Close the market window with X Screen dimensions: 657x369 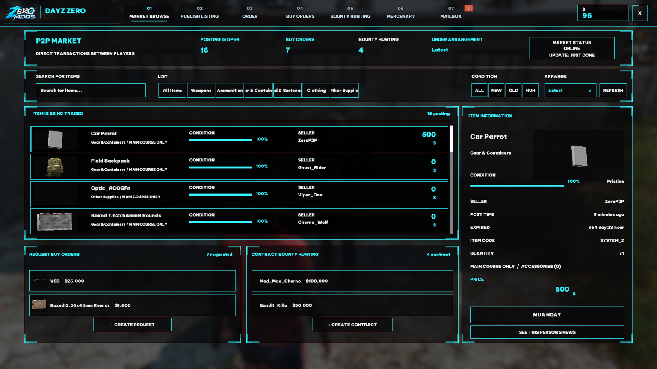[639, 13]
